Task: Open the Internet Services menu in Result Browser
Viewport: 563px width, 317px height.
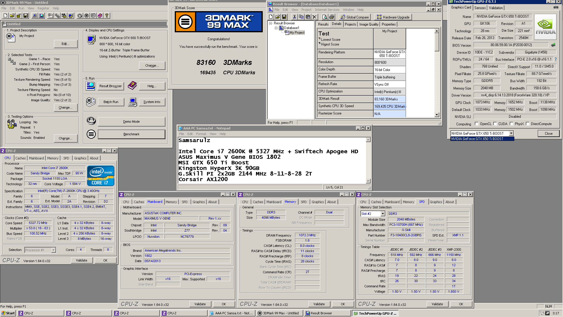Action: point(327,10)
